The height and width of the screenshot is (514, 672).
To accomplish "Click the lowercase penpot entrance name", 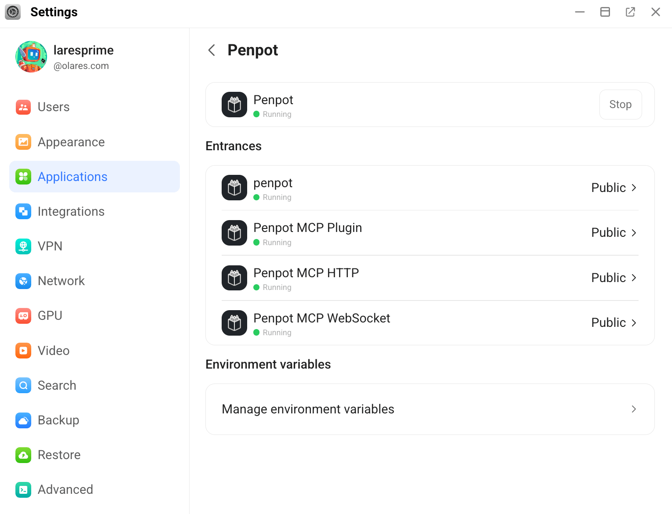I will point(273,183).
